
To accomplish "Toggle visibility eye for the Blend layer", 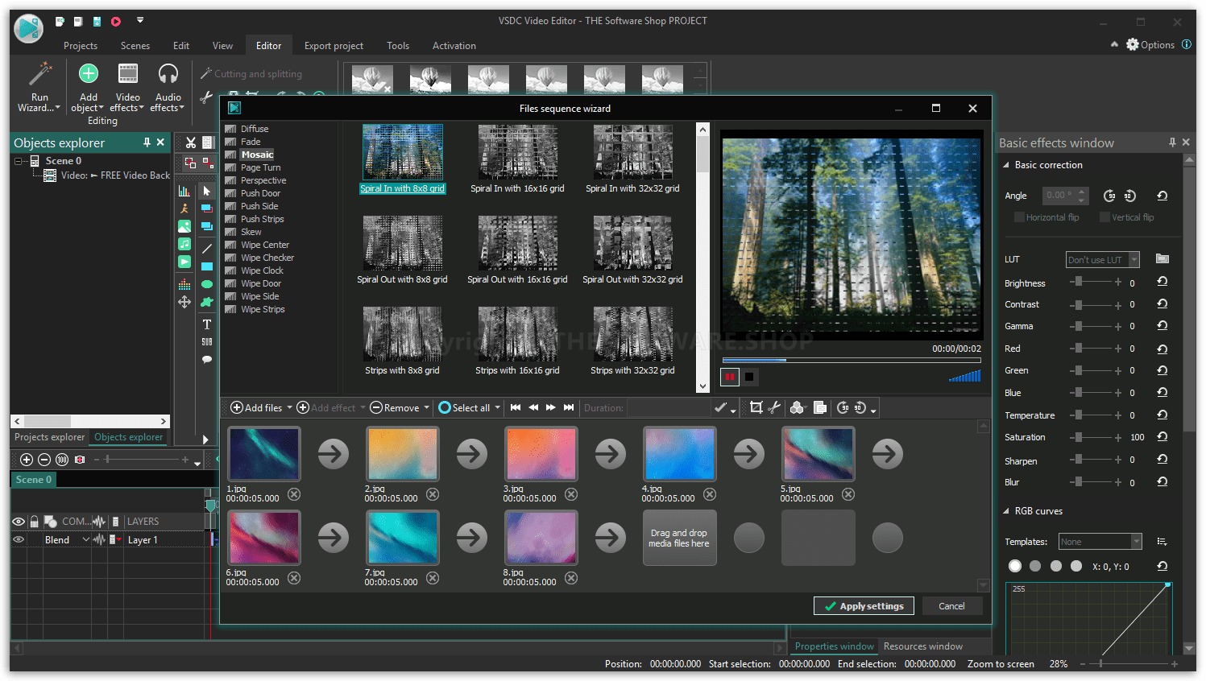I will (x=18, y=540).
